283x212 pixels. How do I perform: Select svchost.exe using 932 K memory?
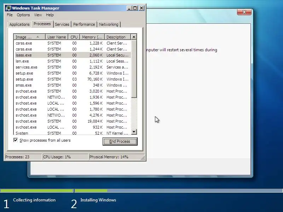(73, 127)
